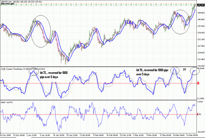The height and width of the screenshot is (138, 205).
Task: Click the 25 Jan 23:00 time label
Action: (72, 135)
